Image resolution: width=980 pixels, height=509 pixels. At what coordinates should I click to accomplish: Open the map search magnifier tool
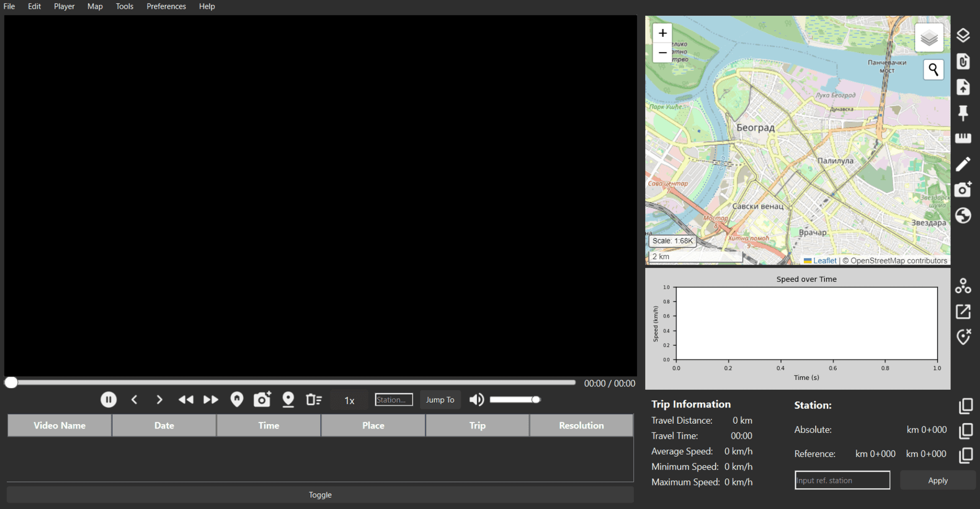pos(934,69)
